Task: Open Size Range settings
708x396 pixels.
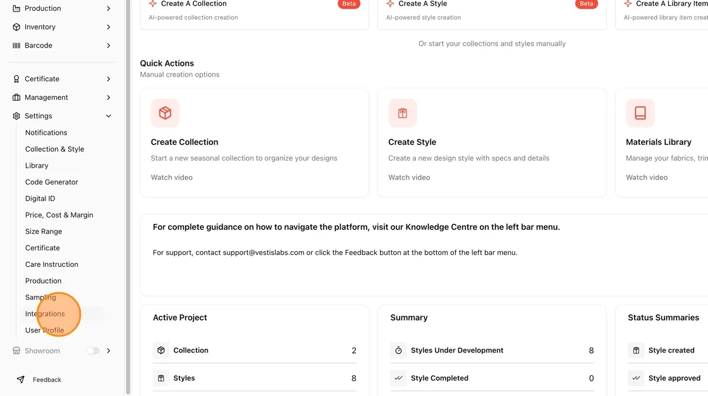Action: (44, 232)
